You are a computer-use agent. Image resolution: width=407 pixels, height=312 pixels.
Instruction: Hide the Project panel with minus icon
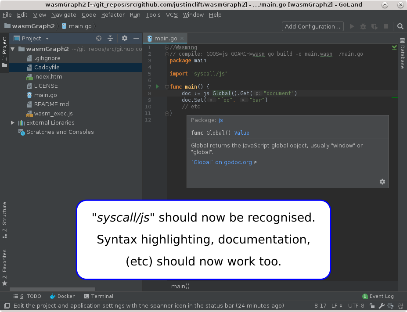pyautogui.click(x=136, y=38)
